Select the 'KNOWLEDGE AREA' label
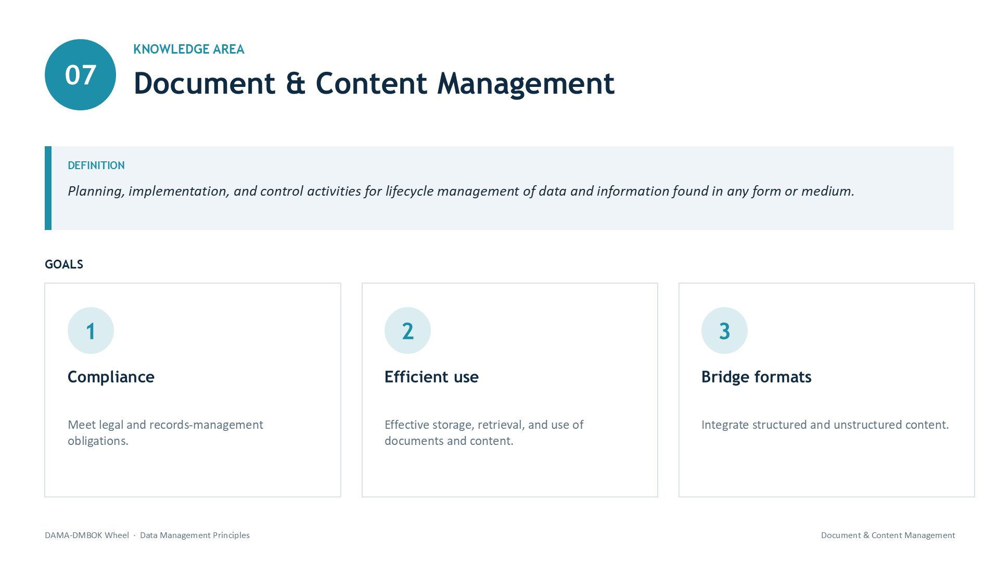 tap(188, 49)
